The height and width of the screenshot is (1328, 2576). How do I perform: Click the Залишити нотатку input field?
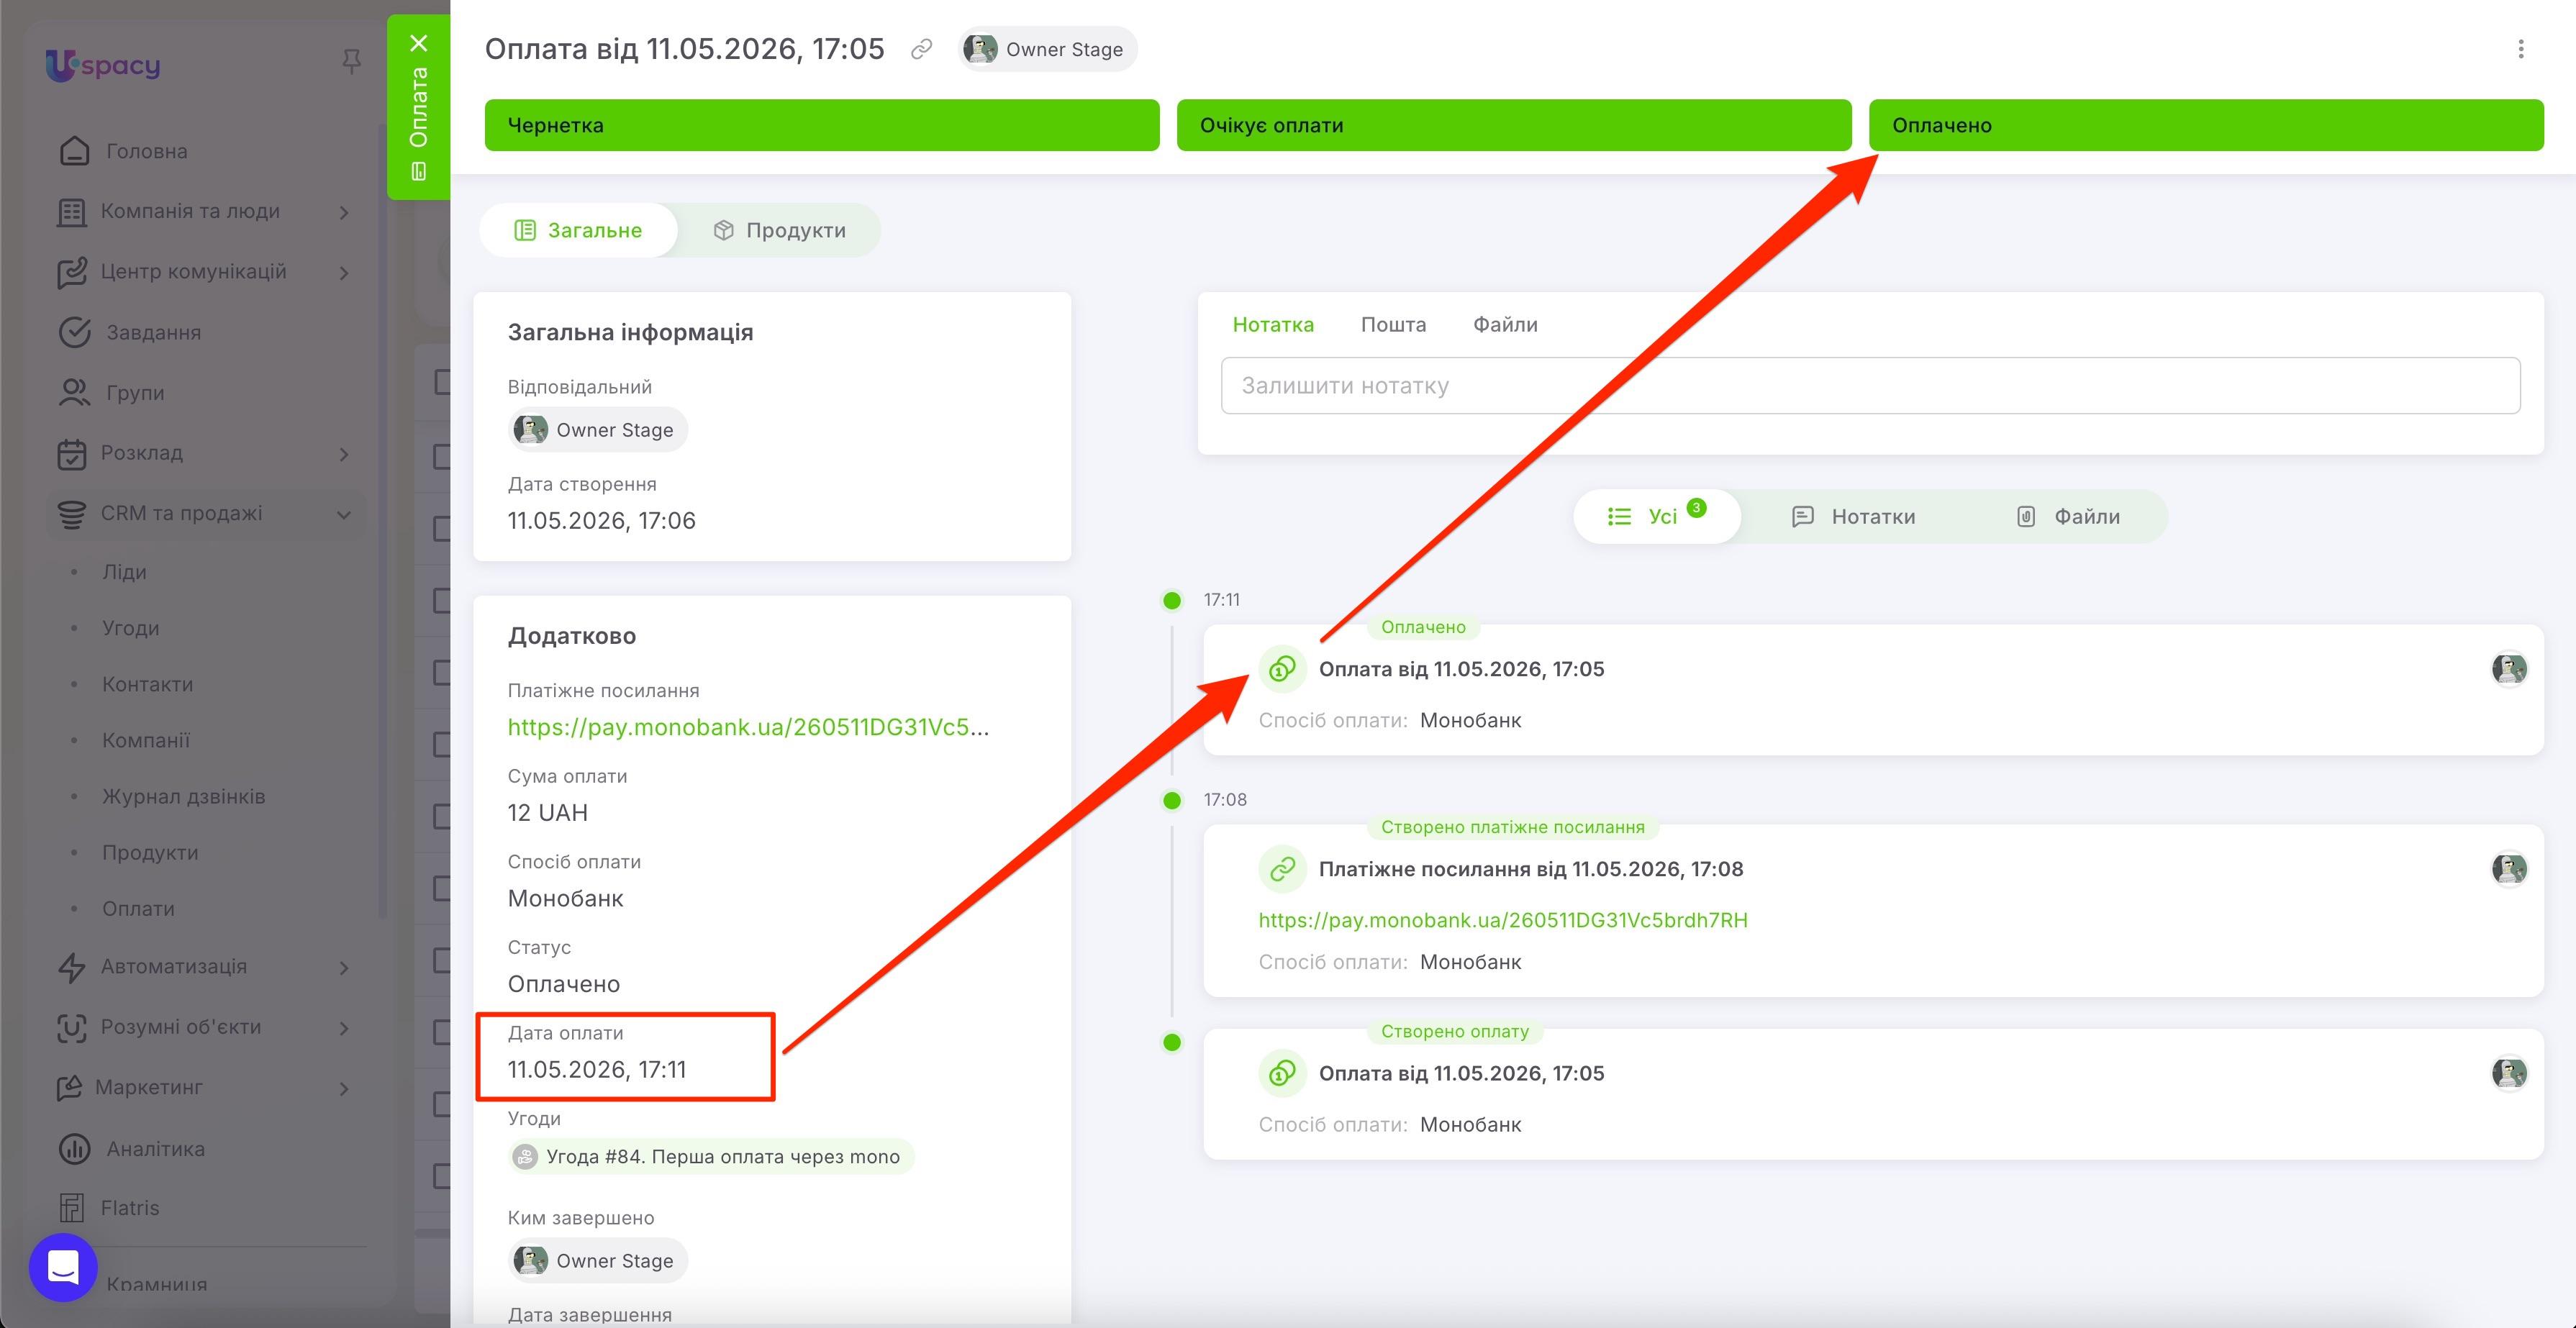[1870, 385]
